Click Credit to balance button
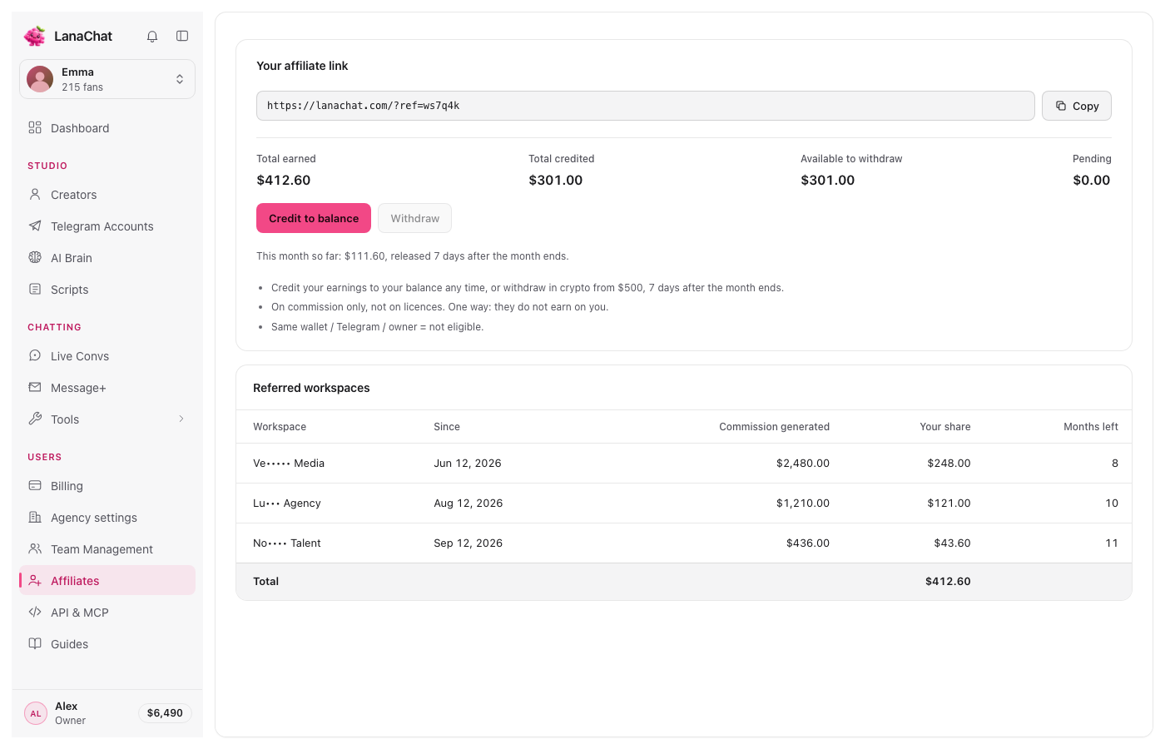This screenshot has width=1165, height=749. coord(314,218)
